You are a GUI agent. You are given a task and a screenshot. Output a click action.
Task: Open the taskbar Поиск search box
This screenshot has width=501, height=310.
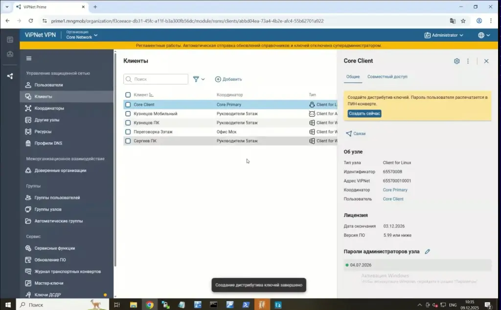63,305
